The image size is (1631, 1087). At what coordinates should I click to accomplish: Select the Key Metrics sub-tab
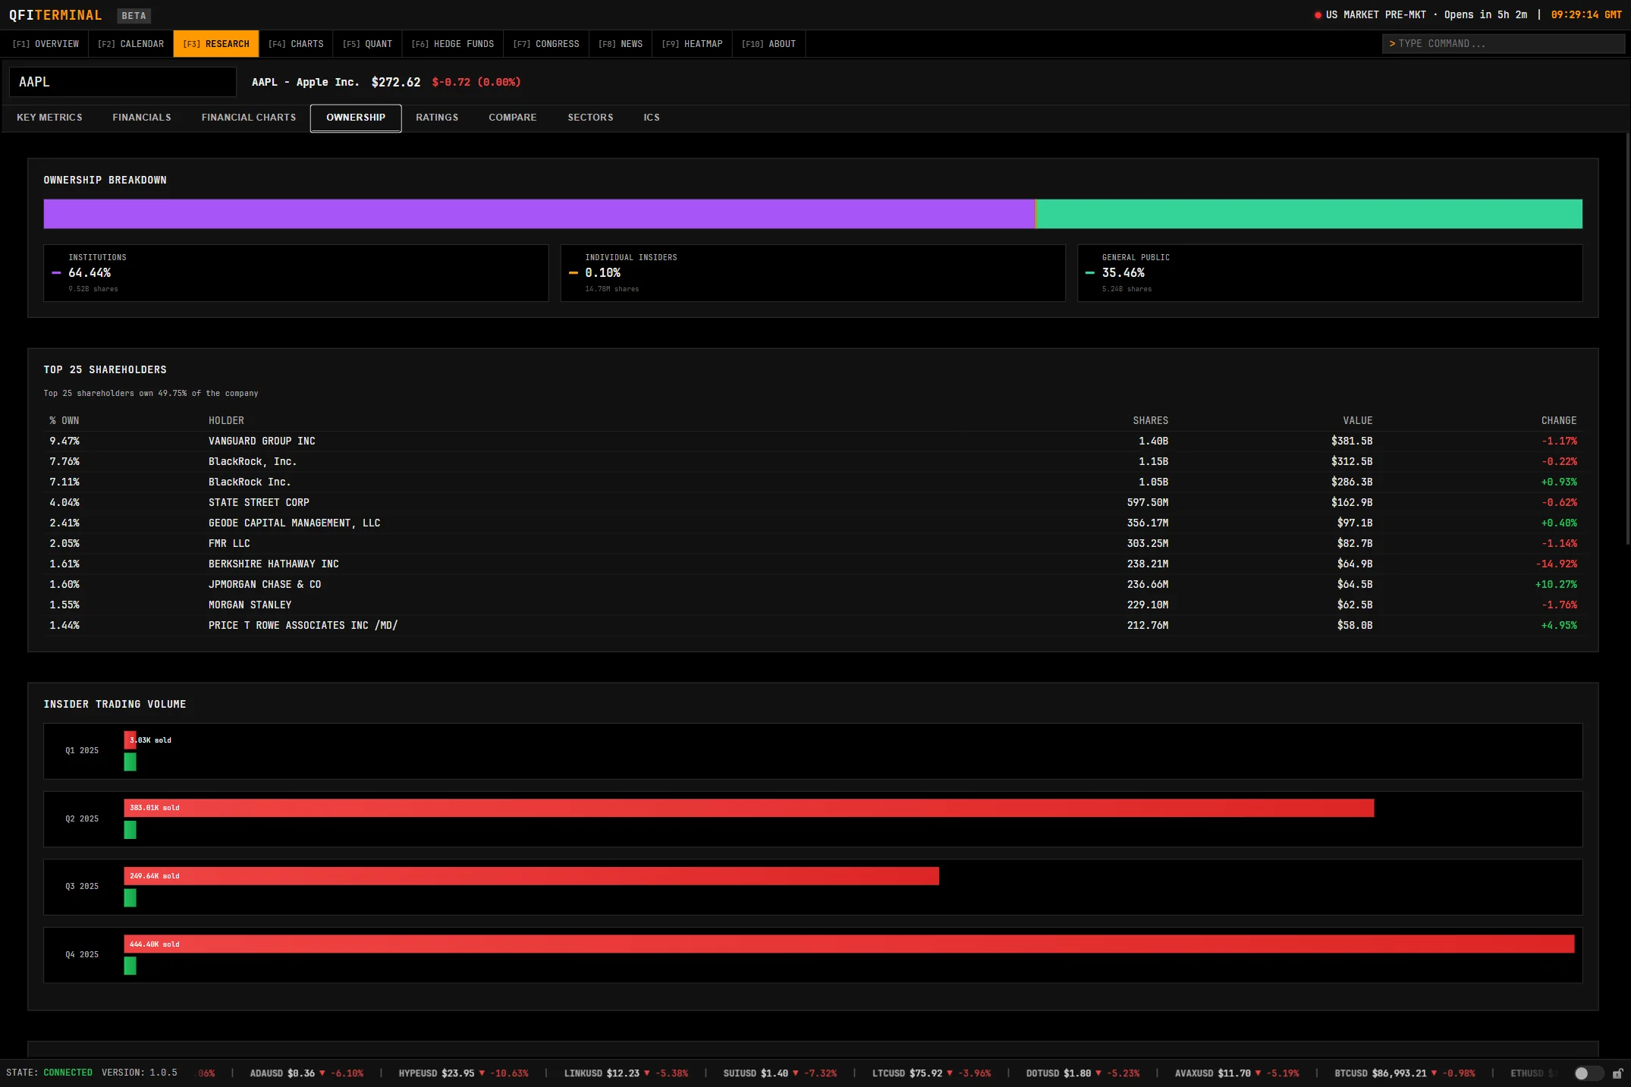[x=49, y=118]
